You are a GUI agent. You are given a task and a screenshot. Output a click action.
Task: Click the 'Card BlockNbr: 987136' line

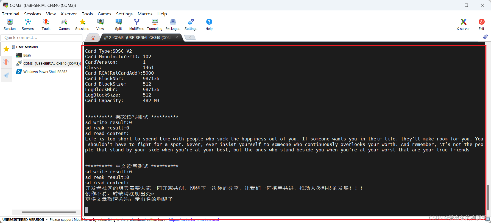[122, 78]
